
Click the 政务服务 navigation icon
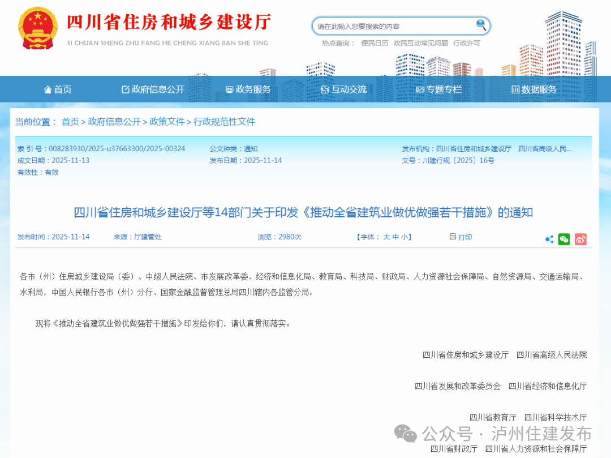pyautogui.click(x=229, y=89)
